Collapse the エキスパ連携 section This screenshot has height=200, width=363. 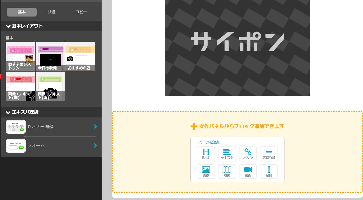tap(51, 112)
